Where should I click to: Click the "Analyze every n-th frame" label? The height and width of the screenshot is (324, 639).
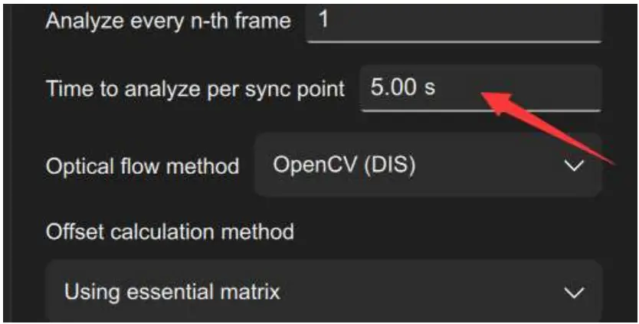[x=168, y=21]
